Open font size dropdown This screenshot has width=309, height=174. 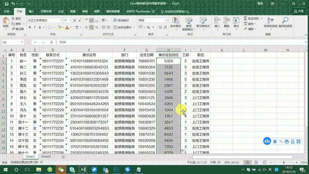pos(70,20)
